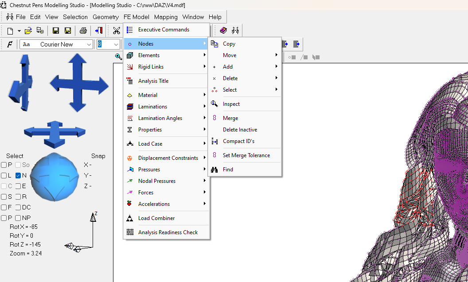Click the flat horizontal arrows view widget
Viewport: 468px width, 282px height.
(x=55, y=134)
